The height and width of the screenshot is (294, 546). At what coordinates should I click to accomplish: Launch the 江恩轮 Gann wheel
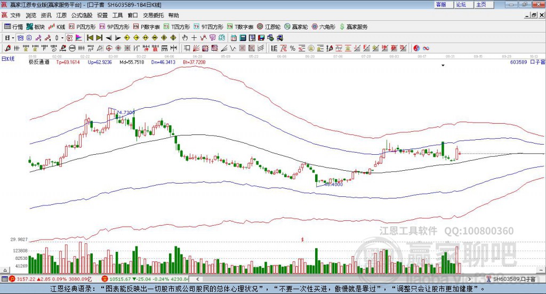269,27
